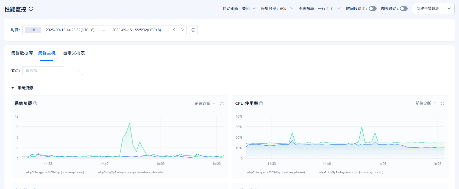Toggle i-bp13srxjpimq270s3ijr legend in 系统负载 chart
Screen dimensions: 459x189
click(53, 172)
